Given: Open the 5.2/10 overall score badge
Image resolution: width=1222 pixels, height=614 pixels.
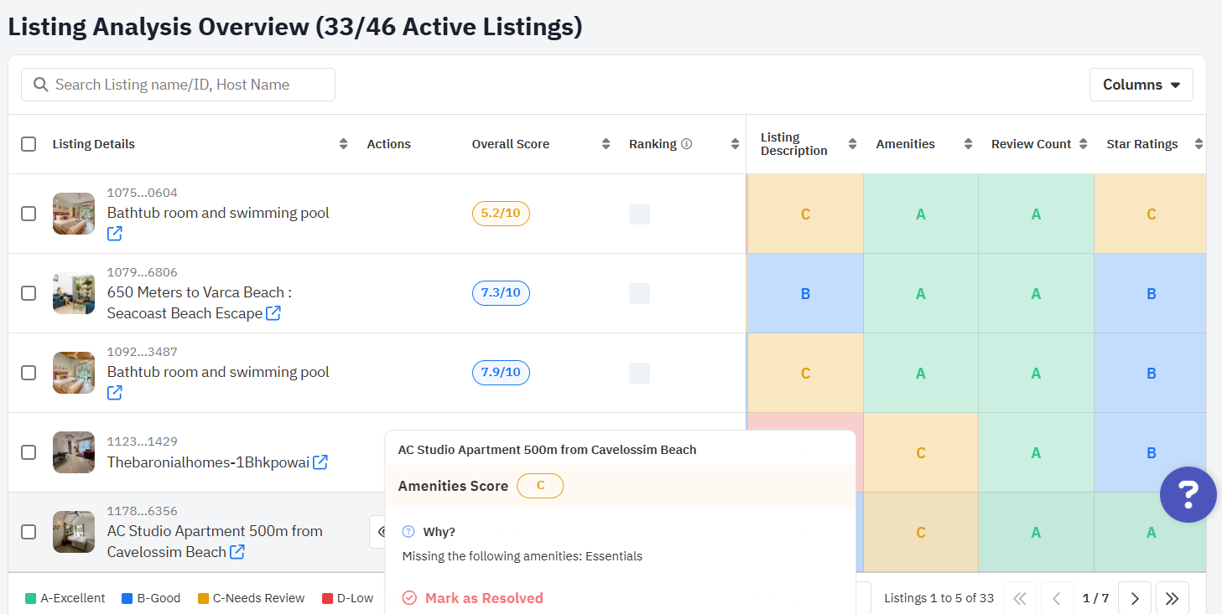Looking at the screenshot, I should coord(501,214).
